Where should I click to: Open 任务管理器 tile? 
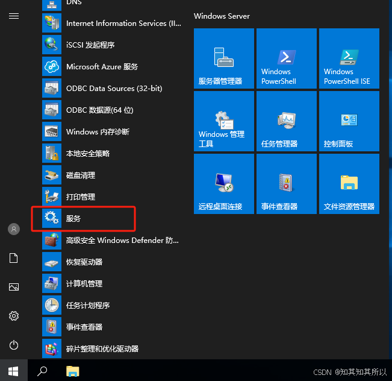[287, 121]
